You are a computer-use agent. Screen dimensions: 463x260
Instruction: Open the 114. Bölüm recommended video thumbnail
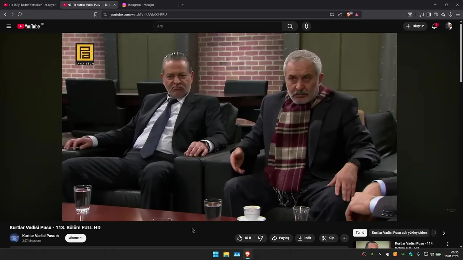(x=373, y=245)
